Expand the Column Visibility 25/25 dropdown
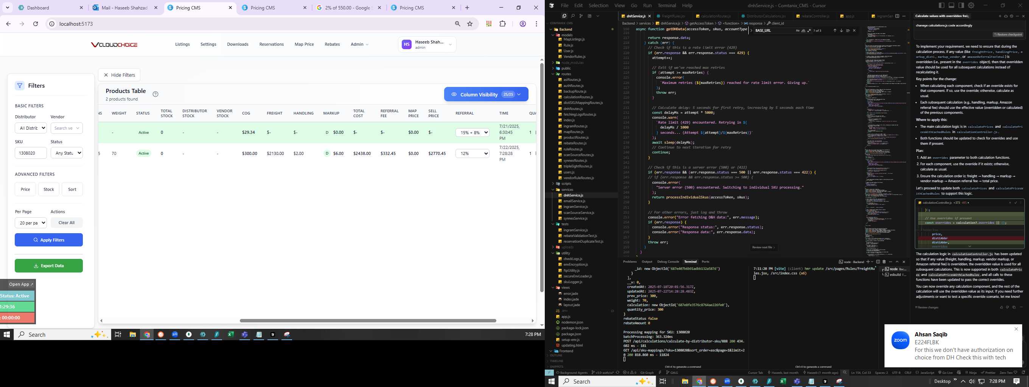Image resolution: width=1029 pixels, height=387 pixels. coord(486,94)
